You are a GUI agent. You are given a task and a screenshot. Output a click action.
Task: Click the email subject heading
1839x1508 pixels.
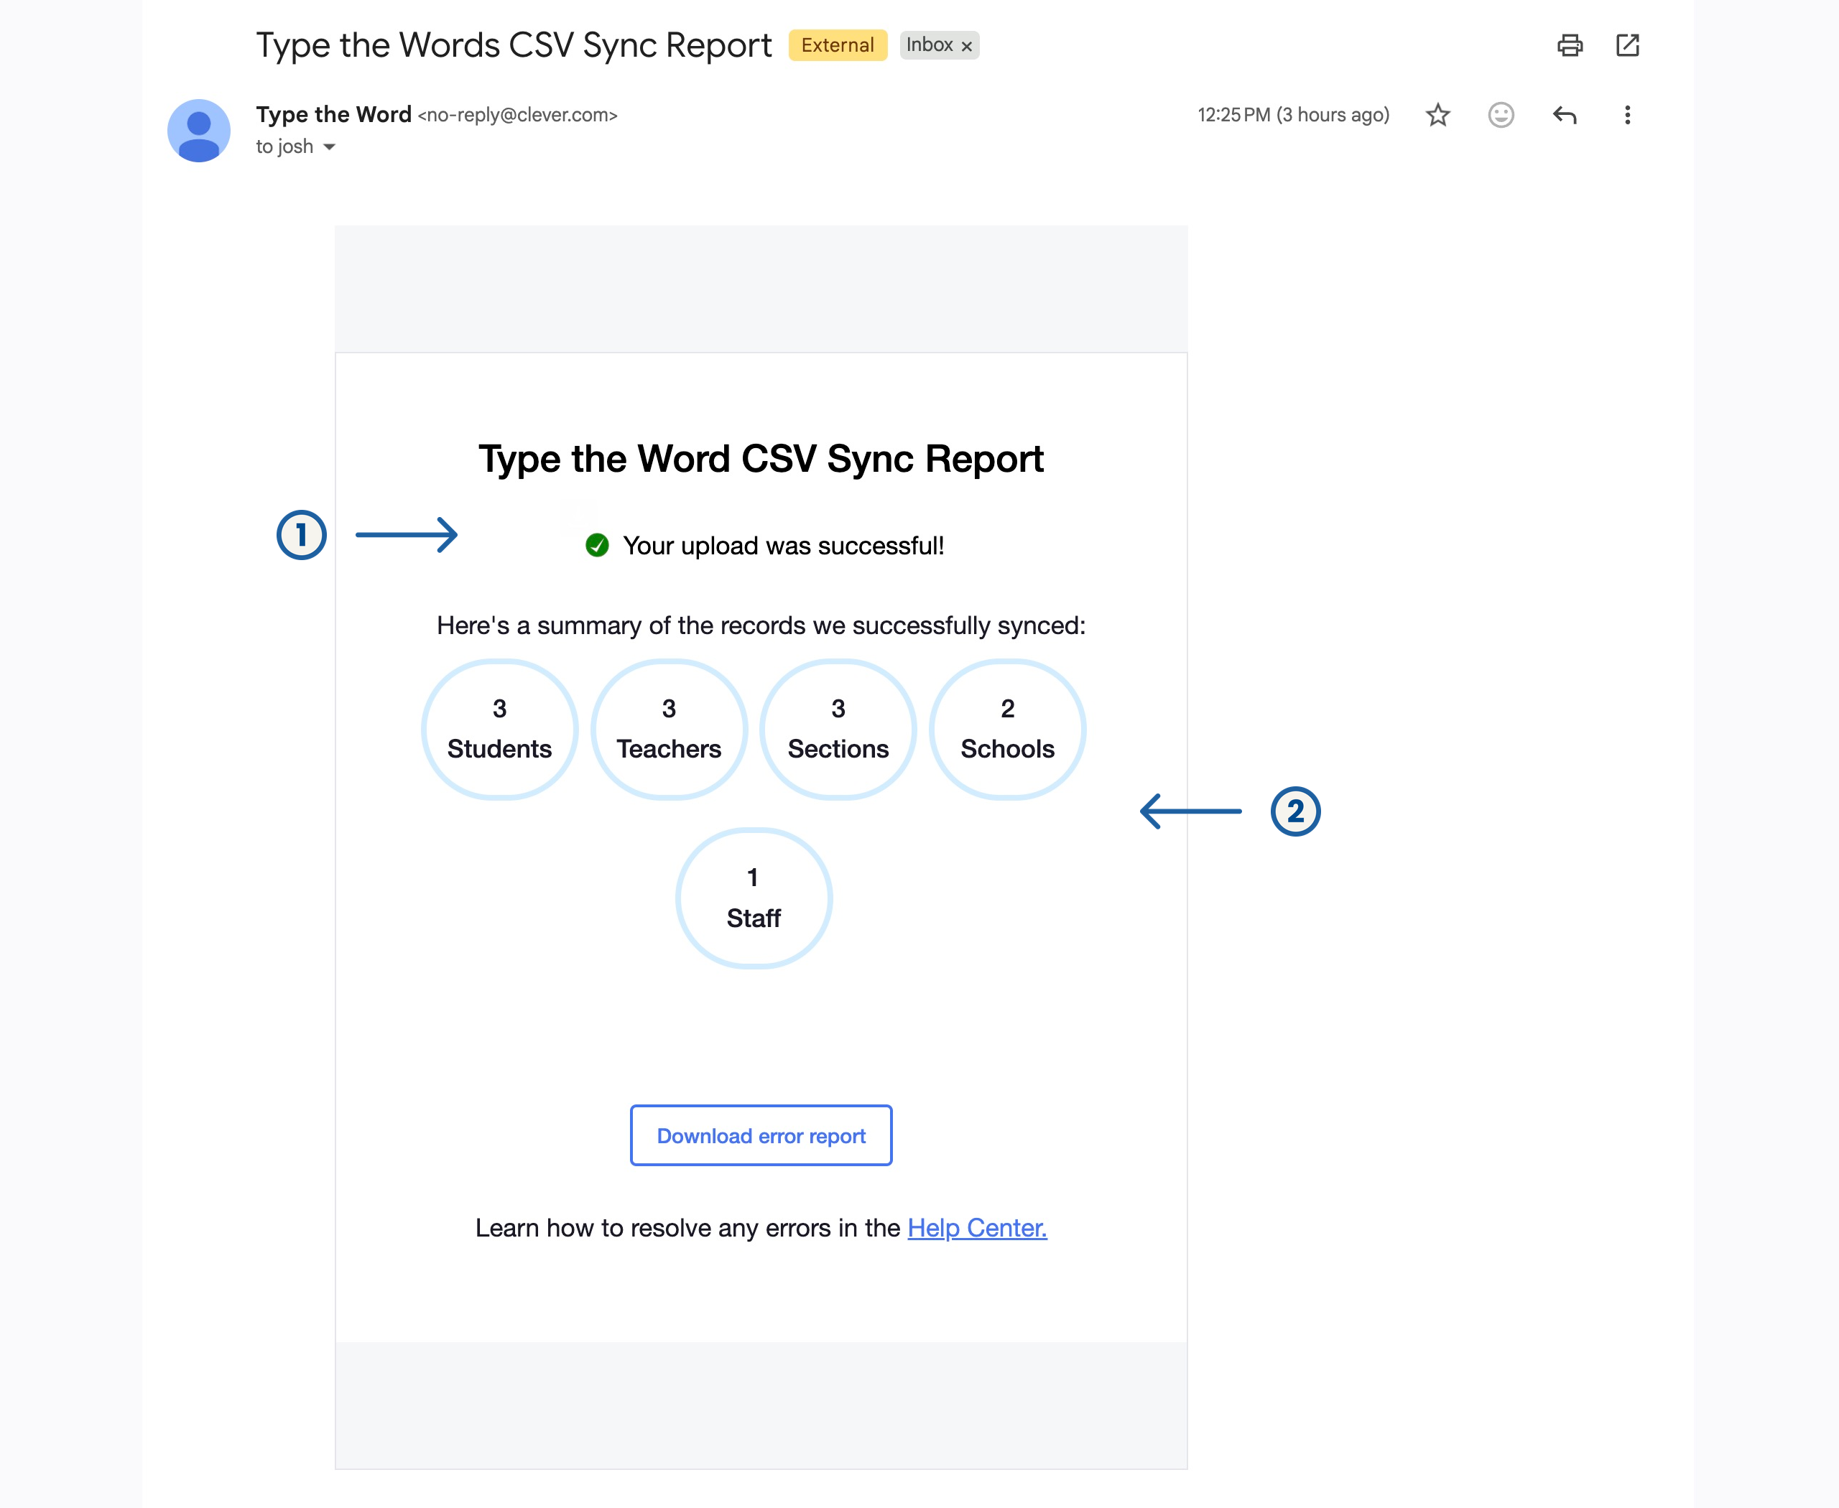point(514,45)
